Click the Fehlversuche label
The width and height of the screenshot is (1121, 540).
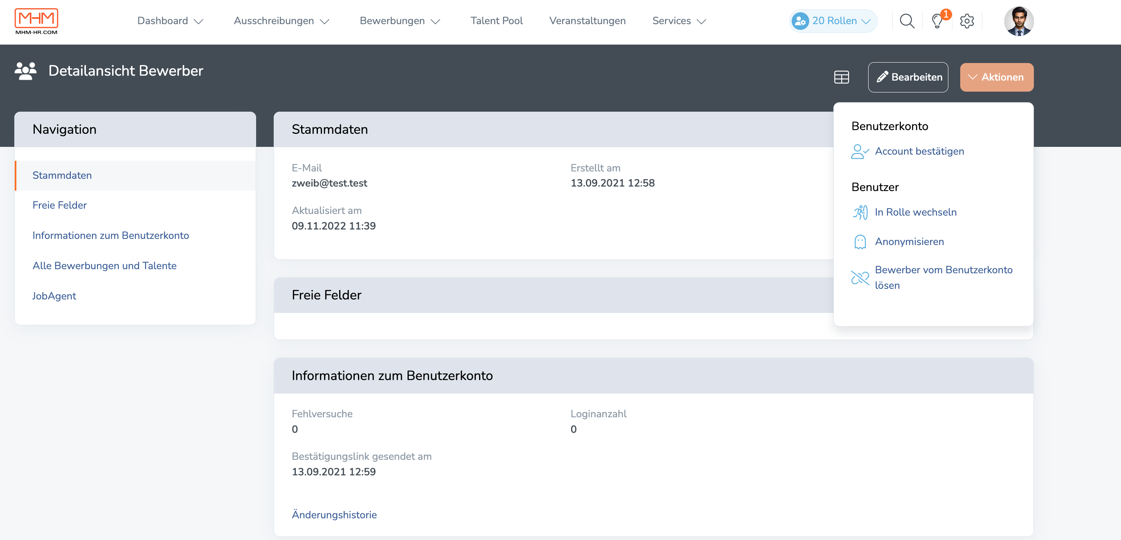(x=322, y=414)
